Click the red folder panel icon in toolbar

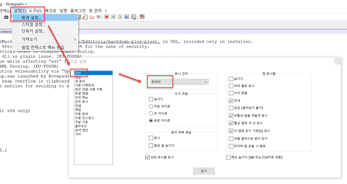[92, 17]
